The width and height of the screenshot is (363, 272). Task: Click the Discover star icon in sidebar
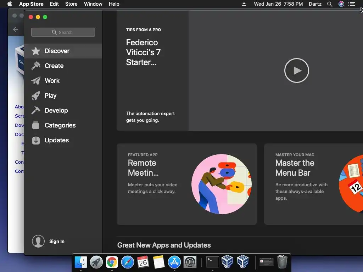coord(36,51)
